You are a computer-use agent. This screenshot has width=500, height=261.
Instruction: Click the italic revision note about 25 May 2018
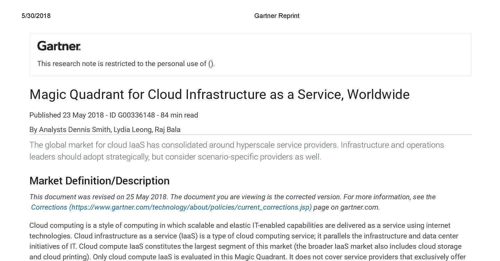click(x=232, y=197)
